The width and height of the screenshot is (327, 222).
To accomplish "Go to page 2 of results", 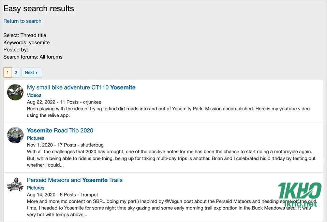I will pos(16,72).
